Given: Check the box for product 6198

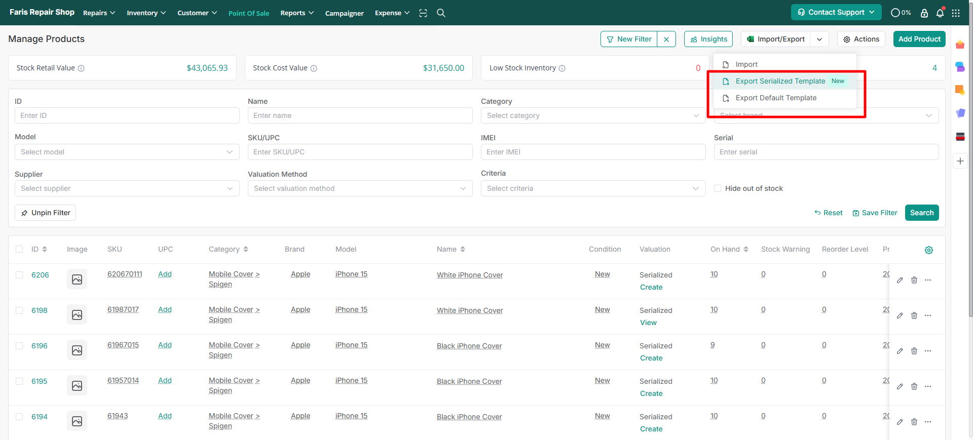Looking at the screenshot, I should (19, 310).
